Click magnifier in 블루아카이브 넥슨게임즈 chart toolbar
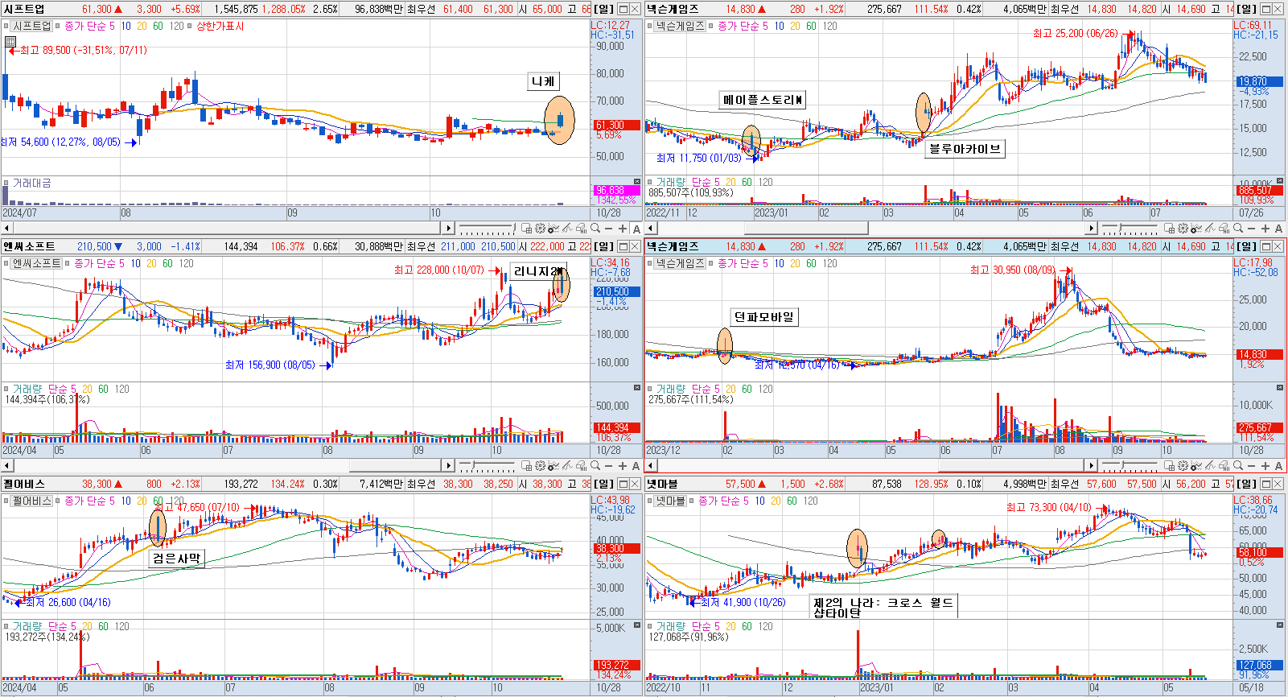Viewport: 1288px width, 697px height. 1238,229
